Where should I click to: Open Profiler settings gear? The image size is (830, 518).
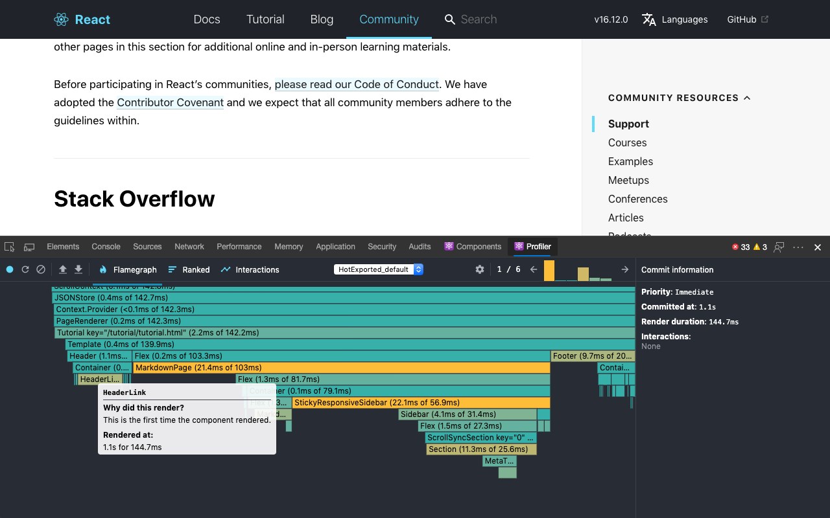(x=480, y=269)
